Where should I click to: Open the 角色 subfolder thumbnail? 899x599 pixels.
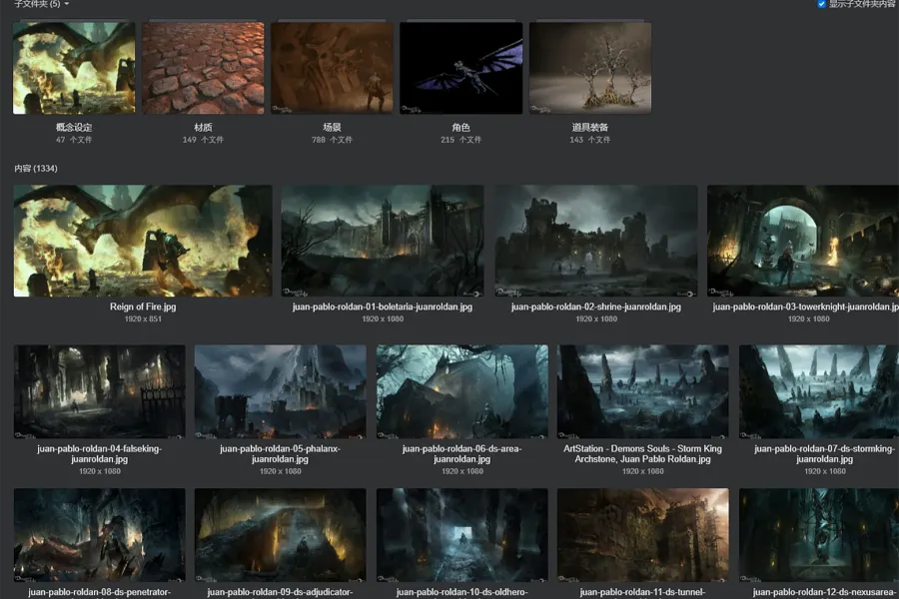tap(460, 68)
